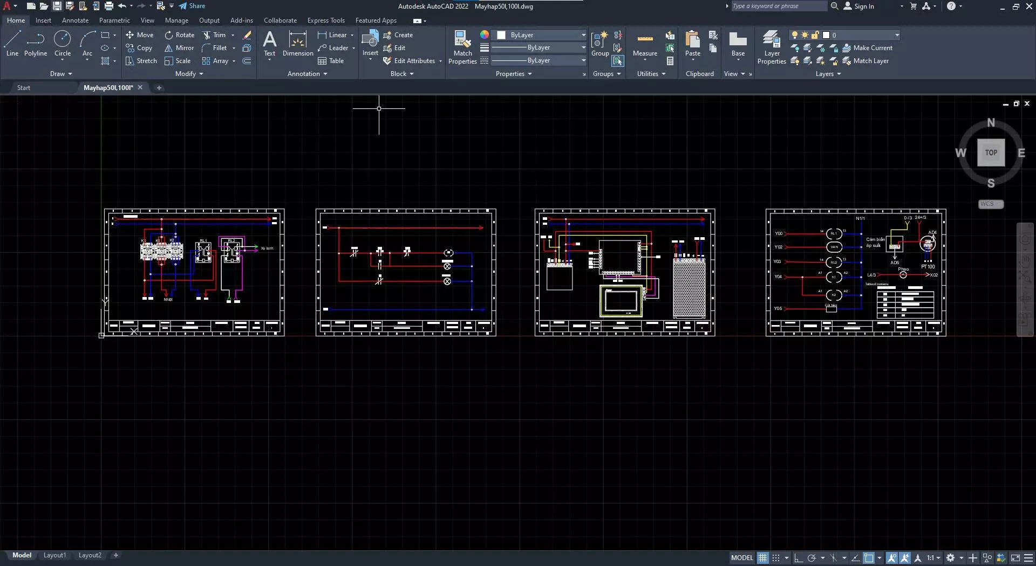Click the Make Current button

coord(868,48)
